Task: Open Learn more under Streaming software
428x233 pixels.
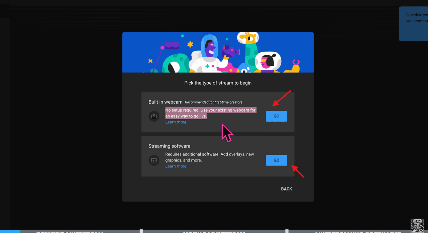Action: (x=176, y=166)
